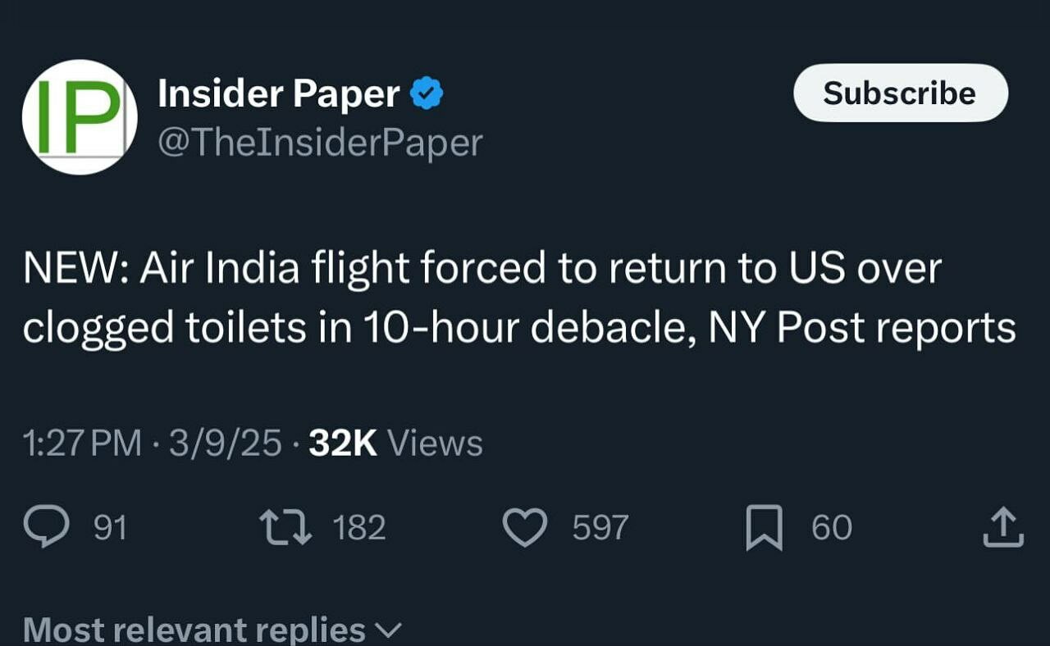
Task: Click the 3/9/25 post date
Action: pyautogui.click(x=226, y=444)
